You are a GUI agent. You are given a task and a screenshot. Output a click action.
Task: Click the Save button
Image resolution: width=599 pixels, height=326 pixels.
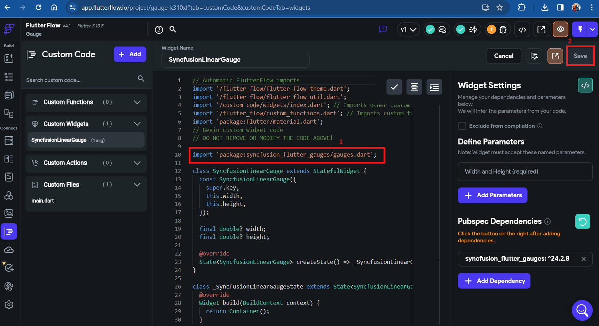(580, 56)
